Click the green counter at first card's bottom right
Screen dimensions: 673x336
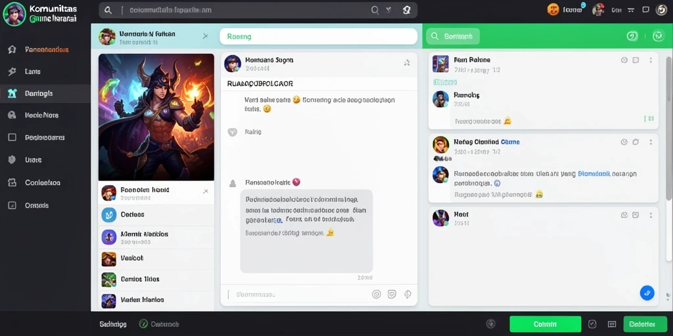click(649, 118)
